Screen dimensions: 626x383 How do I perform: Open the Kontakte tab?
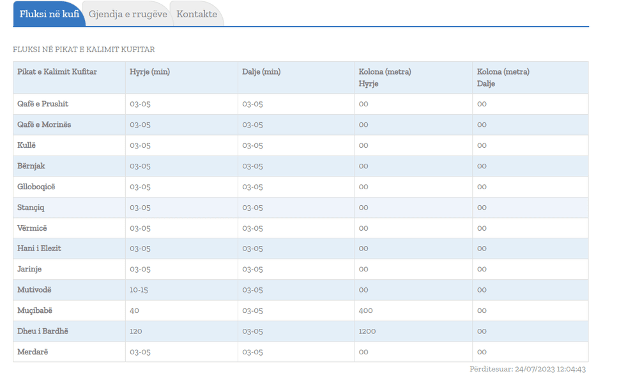197,14
